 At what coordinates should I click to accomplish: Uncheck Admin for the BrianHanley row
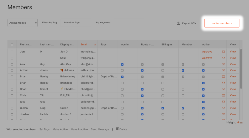point(122,77)
